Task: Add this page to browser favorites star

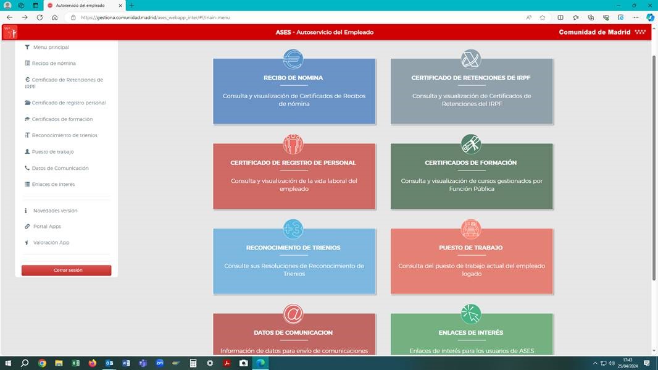Action: coord(543,17)
